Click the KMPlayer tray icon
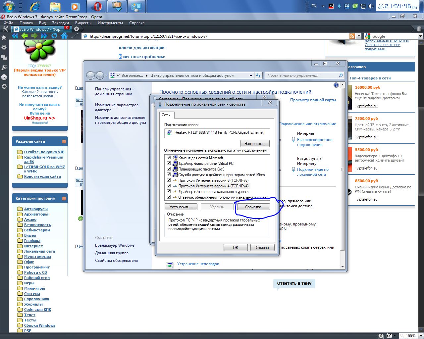 tap(347, 6)
